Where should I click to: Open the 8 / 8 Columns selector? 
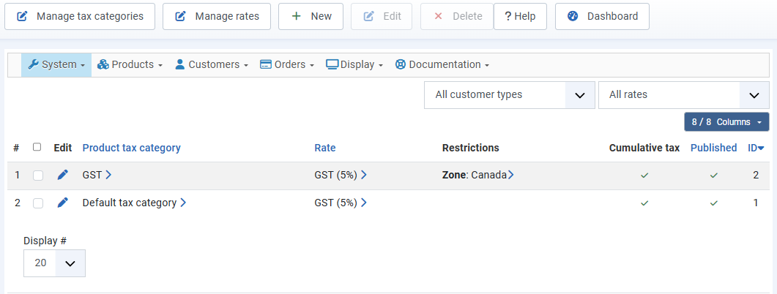726,121
